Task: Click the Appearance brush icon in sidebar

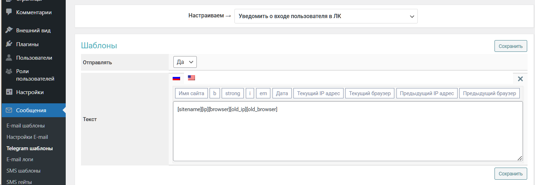Action: click(x=9, y=30)
